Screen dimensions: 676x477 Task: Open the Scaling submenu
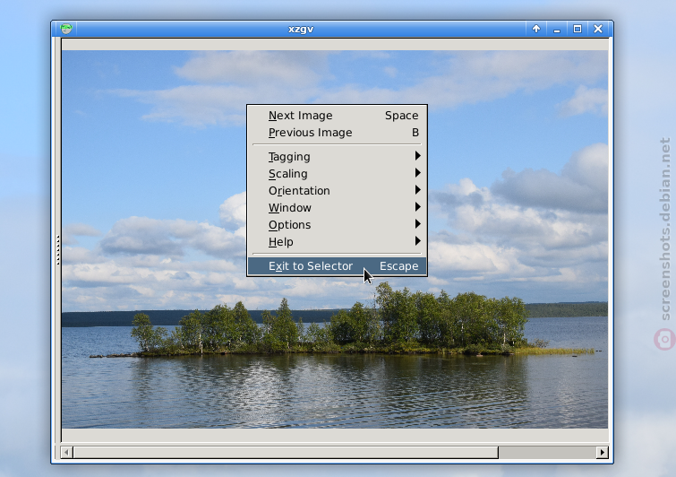(x=338, y=174)
